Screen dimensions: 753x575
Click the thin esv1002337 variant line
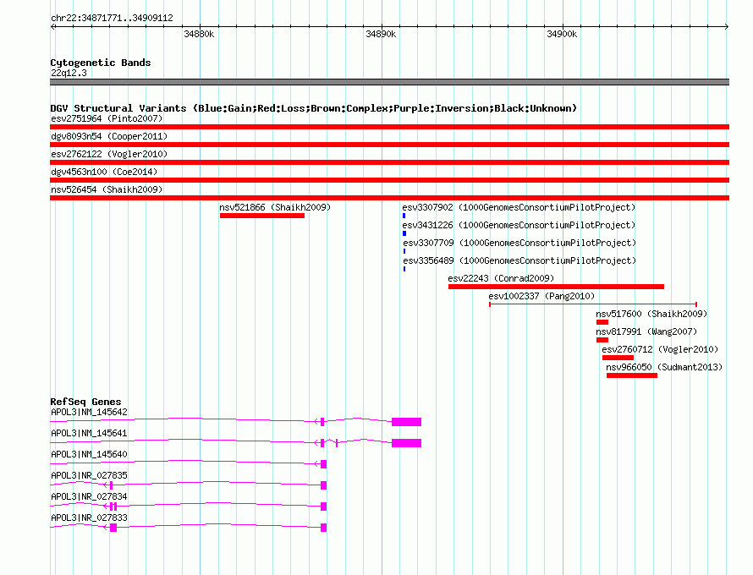point(593,304)
